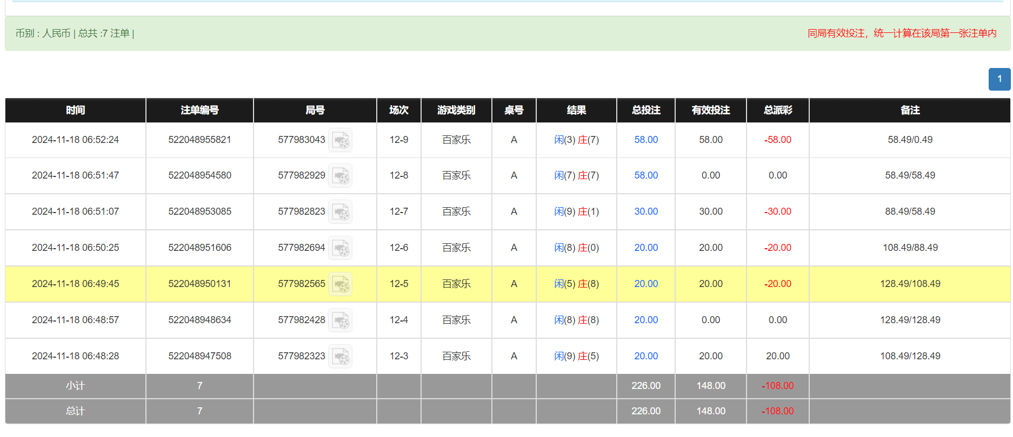Click the 总投注 column header

[x=646, y=110]
